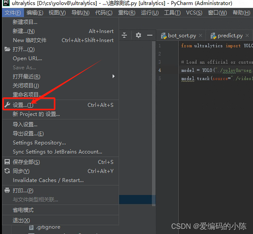Click line number 4 in editor gutter

(x=159, y=70)
